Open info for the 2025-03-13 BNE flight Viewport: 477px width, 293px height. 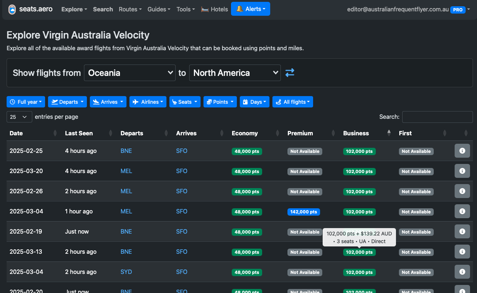click(462, 252)
